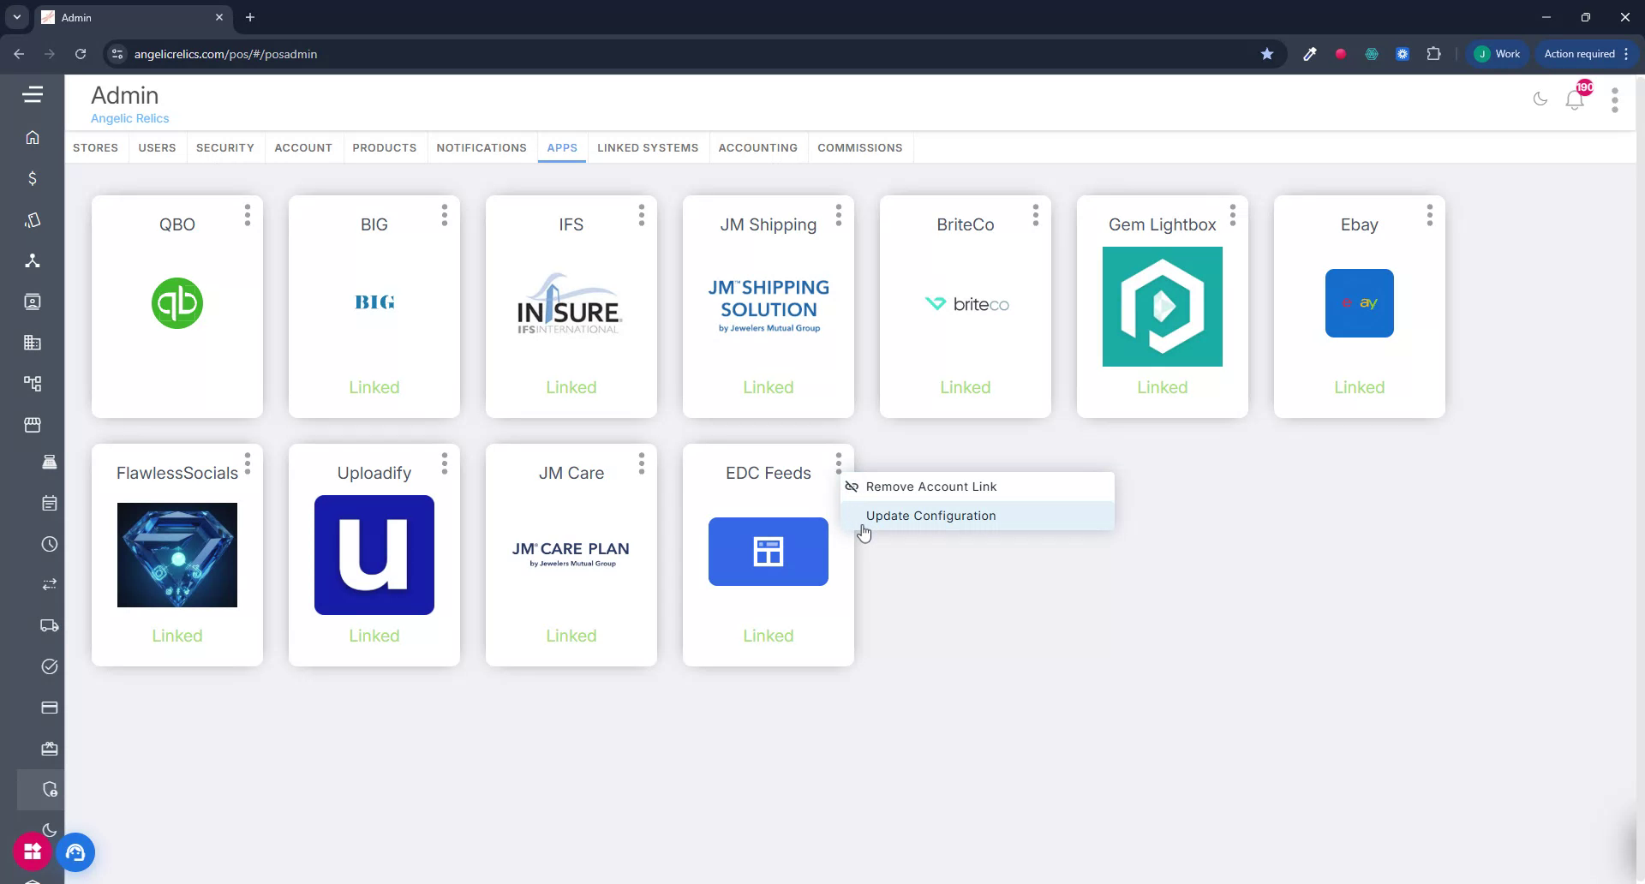Viewport: 1645px width, 884px height.
Task: Open the storefront sidebar icon
Action: 33,425
